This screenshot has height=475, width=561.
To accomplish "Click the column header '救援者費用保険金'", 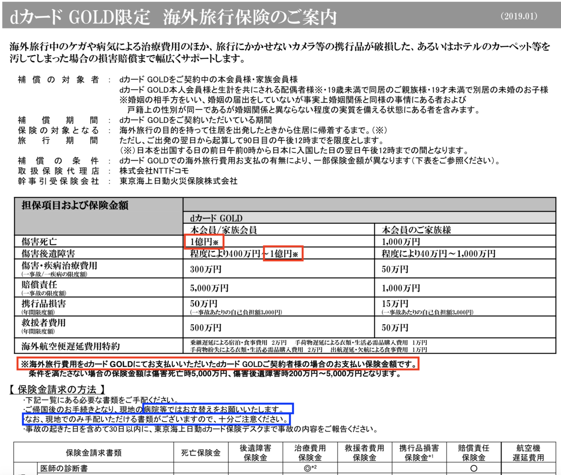I will (x=364, y=453).
